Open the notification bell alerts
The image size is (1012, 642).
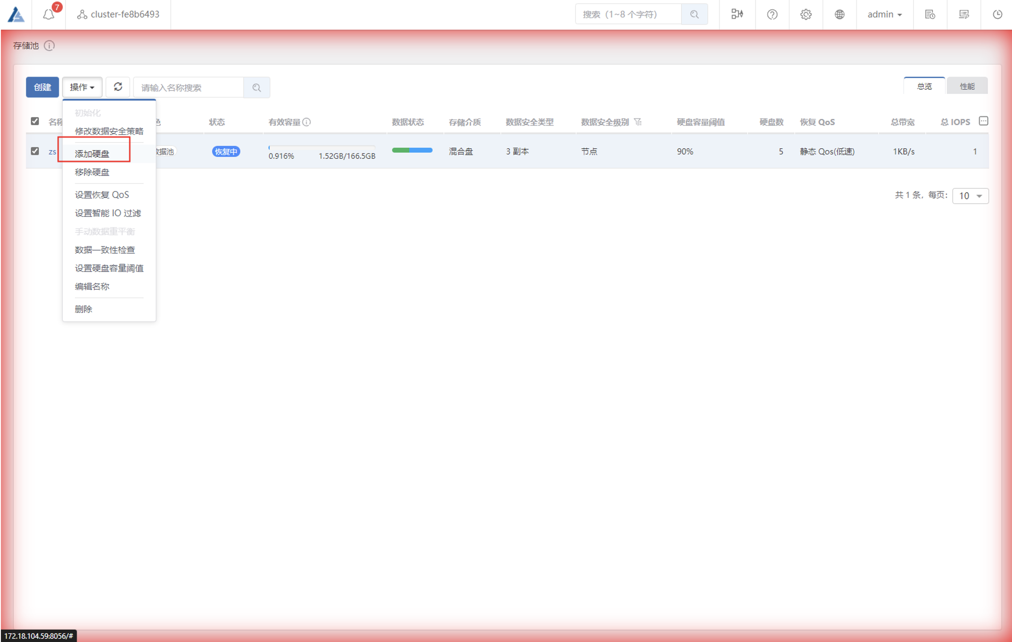49,15
